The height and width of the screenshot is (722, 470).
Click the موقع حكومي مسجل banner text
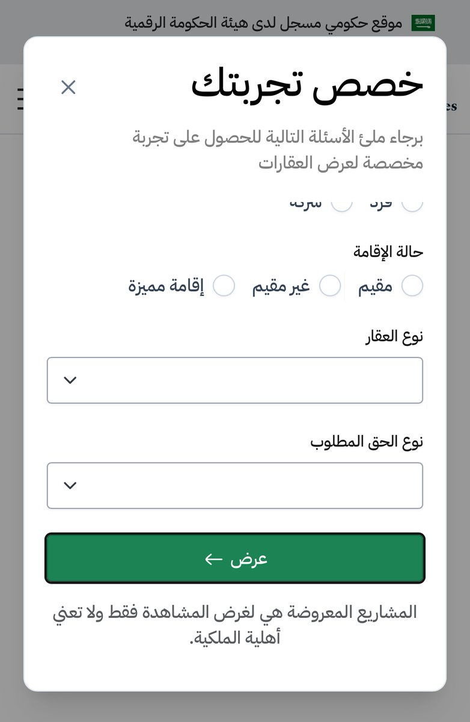pyautogui.click(x=263, y=23)
